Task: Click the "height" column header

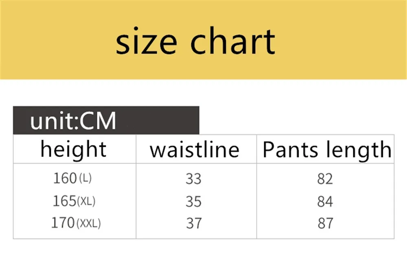Action: click(74, 149)
